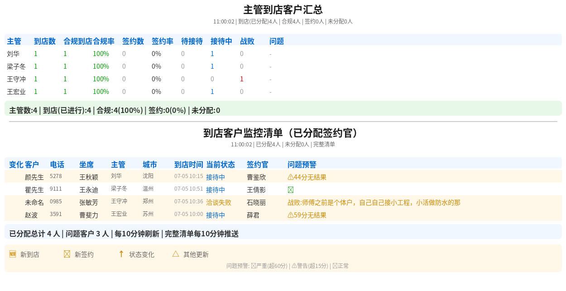This screenshot has height=291, width=566.
Task: Click the 主管数:4 summary bar
Action: point(283,108)
